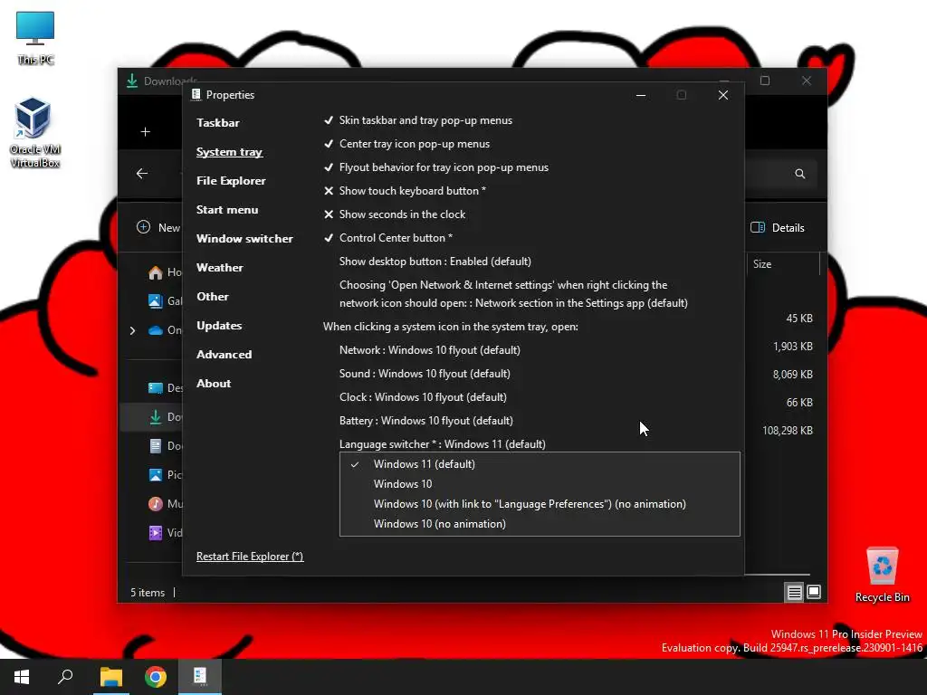927x695 pixels.
Task: Open the Weather settings section
Action: (220, 268)
